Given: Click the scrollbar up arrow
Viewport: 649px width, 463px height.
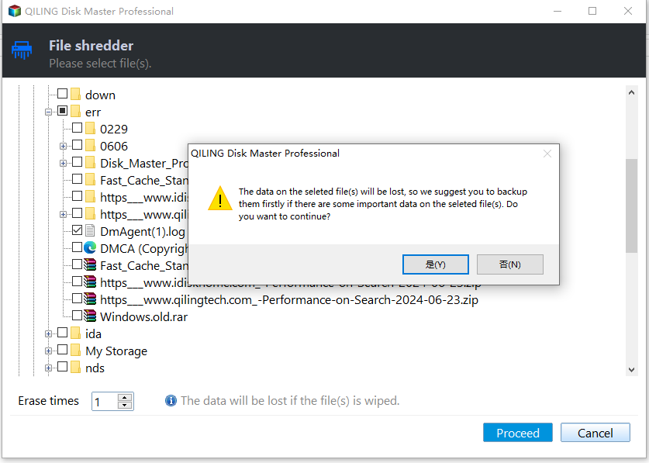Looking at the screenshot, I should coord(631,92).
